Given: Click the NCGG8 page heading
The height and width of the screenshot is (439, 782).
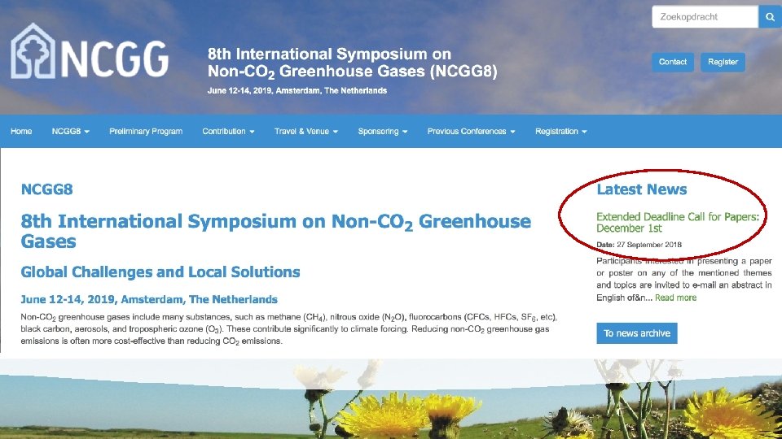Looking at the screenshot, I should (47, 189).
